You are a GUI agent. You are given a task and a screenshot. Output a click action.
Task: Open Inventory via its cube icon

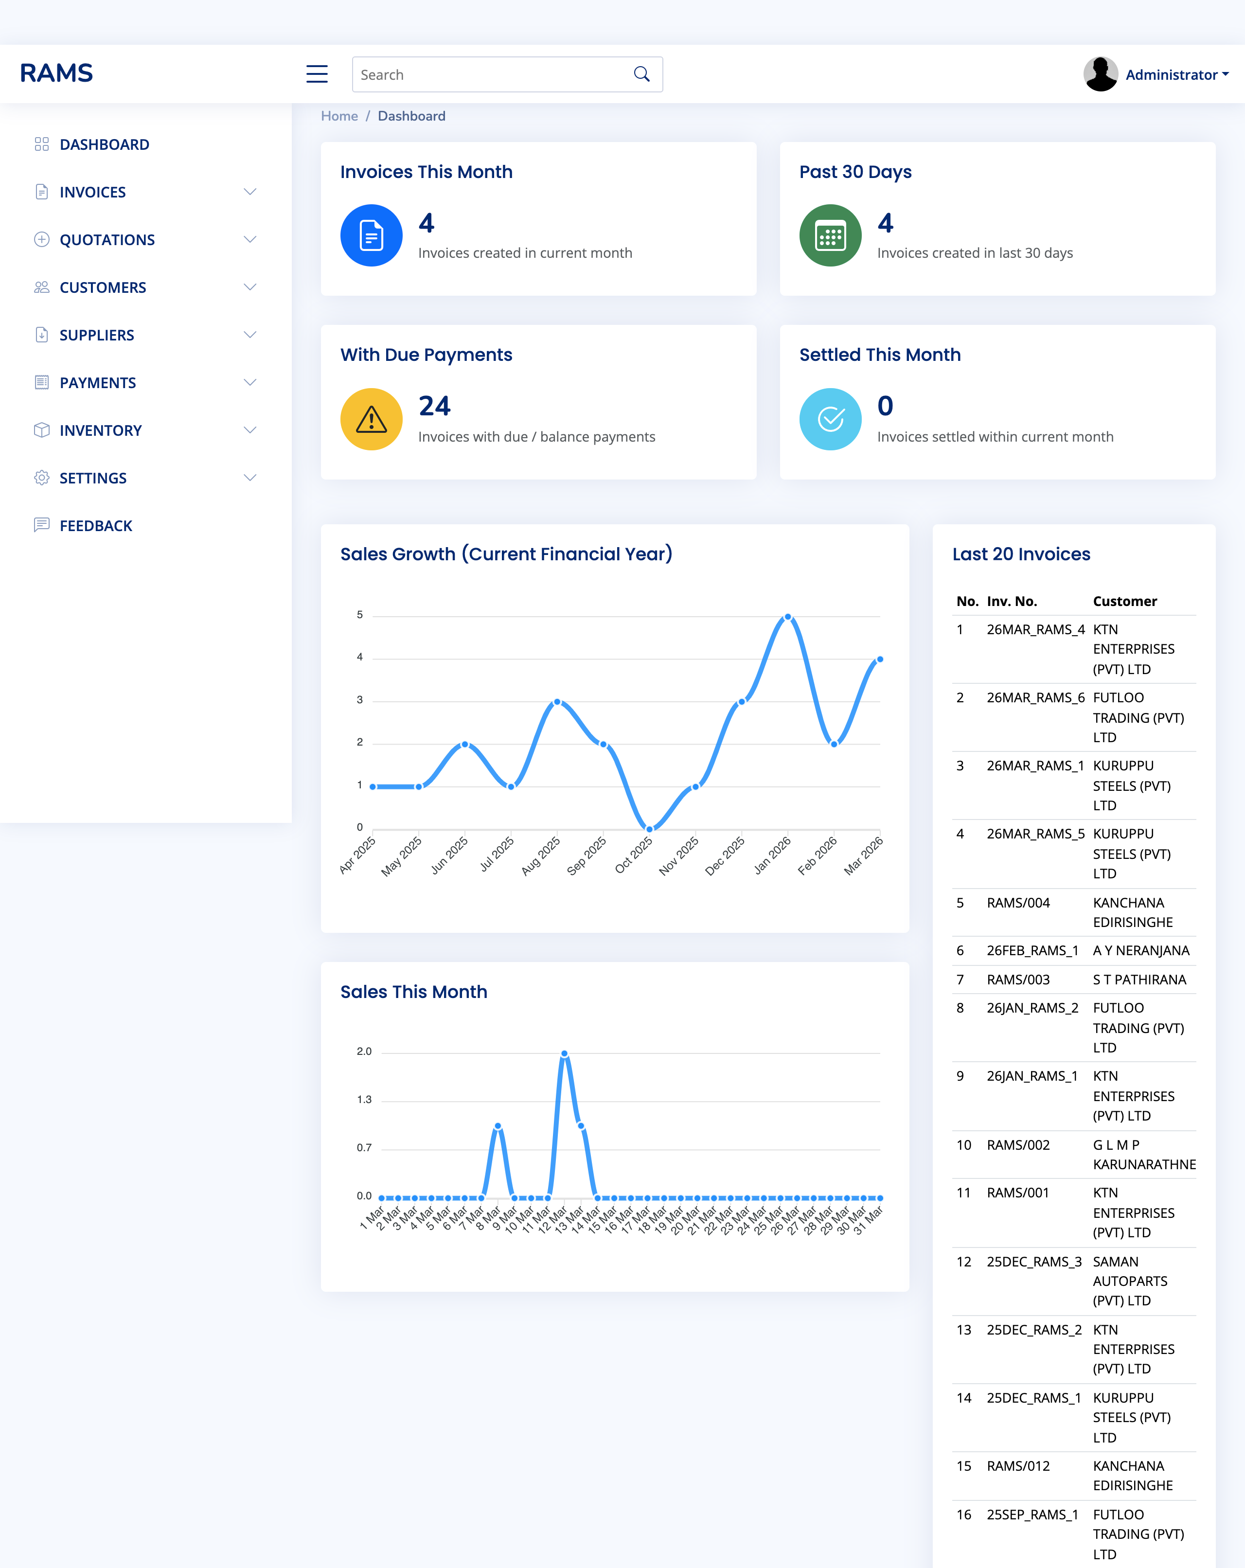[x=41, y=430]
